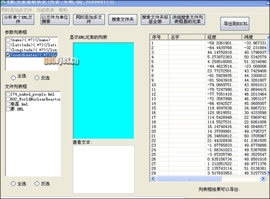Export results with 导出到EXCEL button
Viewport: 270px width, 199px height.
coord(235,23)
